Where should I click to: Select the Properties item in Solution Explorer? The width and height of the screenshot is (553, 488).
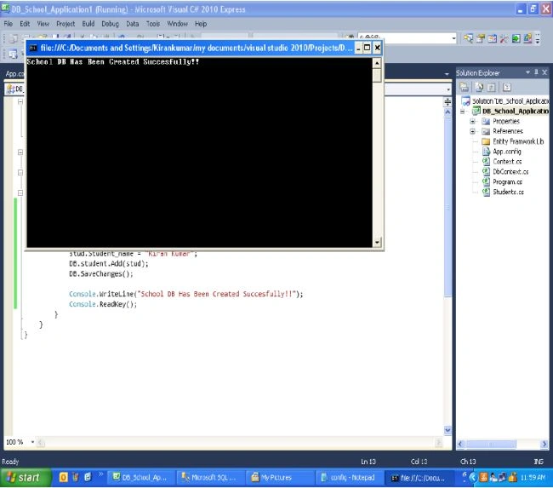505,122
